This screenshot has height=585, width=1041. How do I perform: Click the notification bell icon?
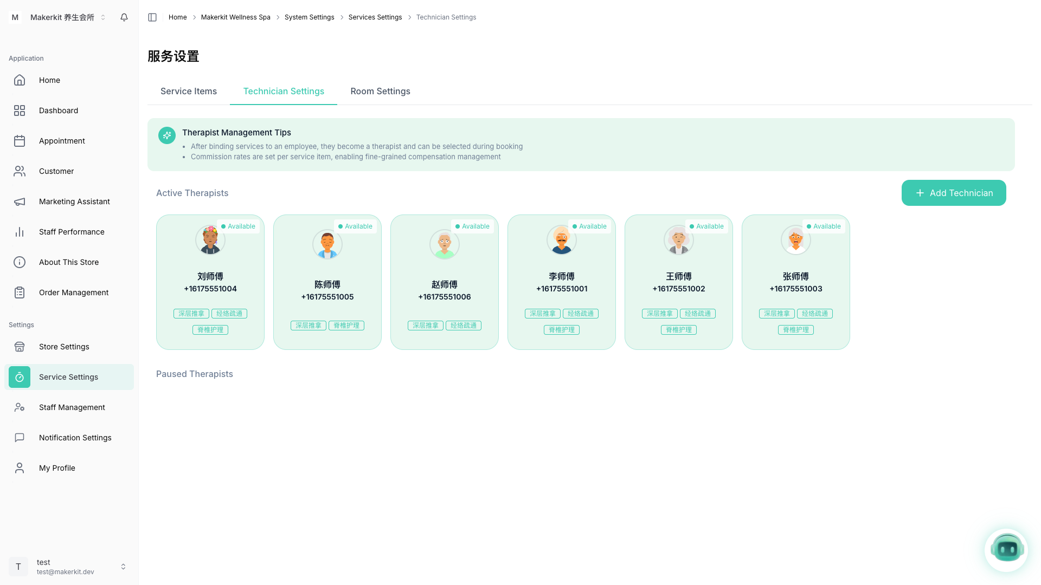click(x=124, y=17)
